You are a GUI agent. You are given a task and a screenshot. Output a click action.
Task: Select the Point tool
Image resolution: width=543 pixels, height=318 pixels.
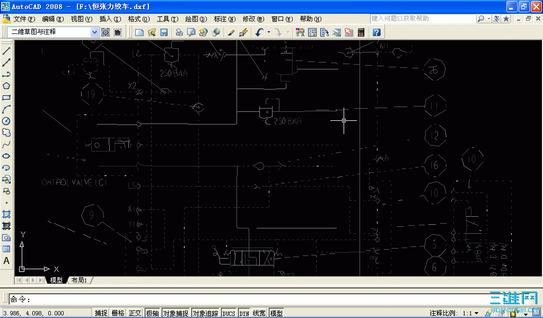point(6,203)
